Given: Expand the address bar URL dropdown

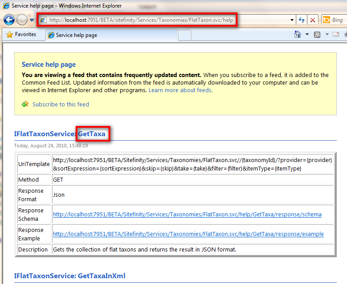Looking at the screenshot, I should (x=292, y=20).
